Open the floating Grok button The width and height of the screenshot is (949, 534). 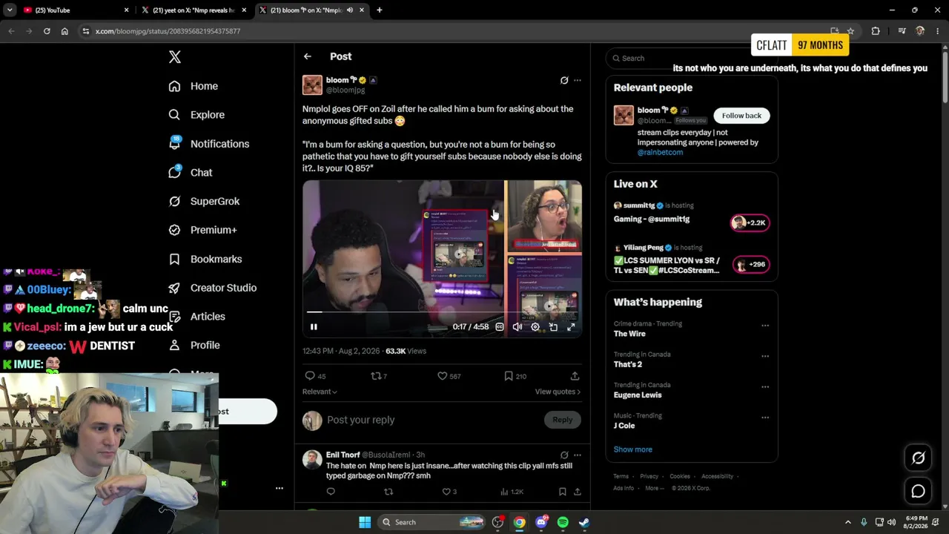[x=918, y=458]
